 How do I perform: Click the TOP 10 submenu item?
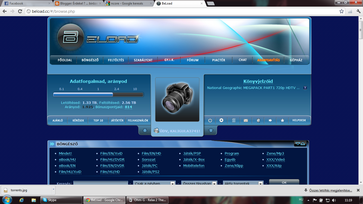tap(98, 120)
